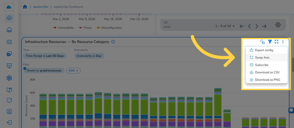Viewport: 294px width, 128px height.
Task: Click the ADD + filter button
Action: click(73, 71)
